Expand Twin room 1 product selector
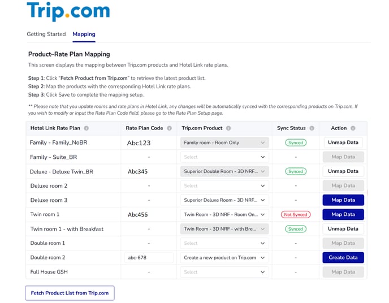Screen dimensions: 389x303 click(x=224, y=215)
